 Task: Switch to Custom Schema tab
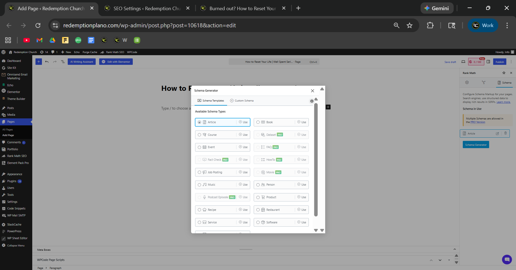(x=242, y=101)
